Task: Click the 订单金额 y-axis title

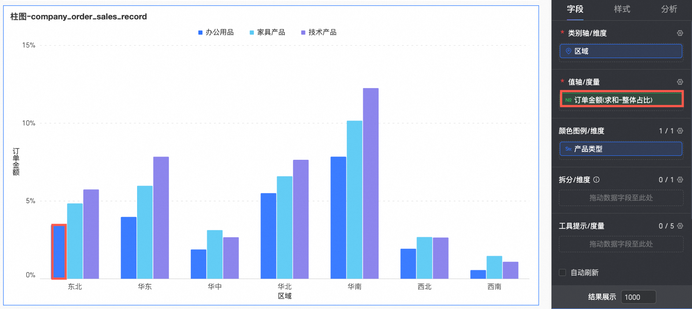Action: pos(16,162)
